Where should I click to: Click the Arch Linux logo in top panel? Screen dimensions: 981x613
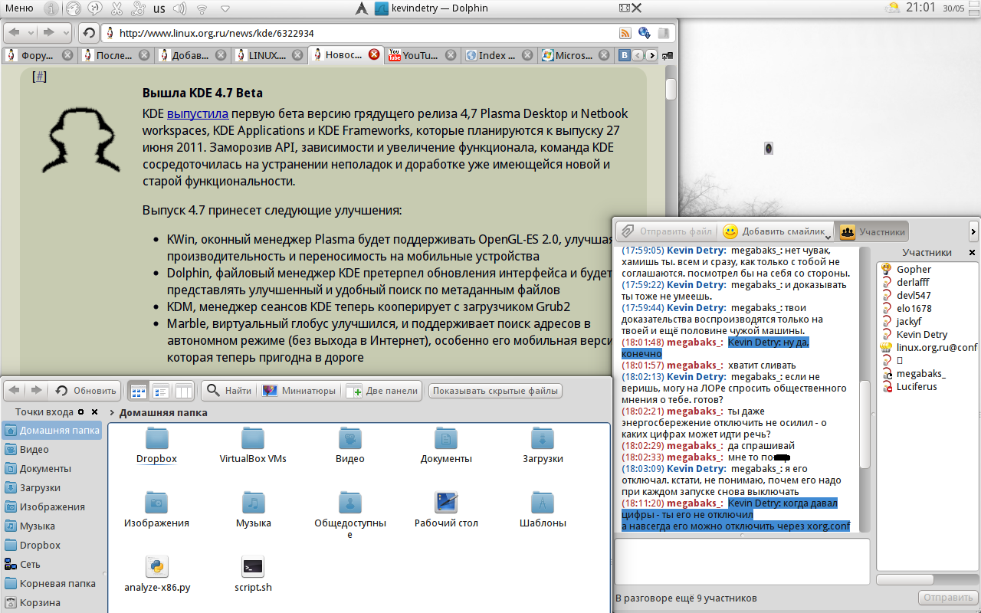(x=361, y=8)
